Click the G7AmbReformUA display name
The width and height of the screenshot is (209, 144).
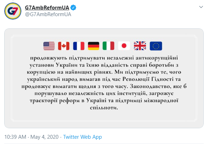(47, 8)
